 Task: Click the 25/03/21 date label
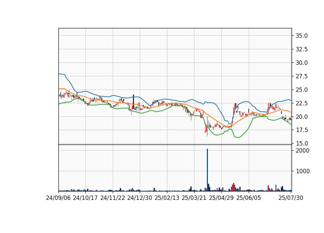[x=194, y=198]
